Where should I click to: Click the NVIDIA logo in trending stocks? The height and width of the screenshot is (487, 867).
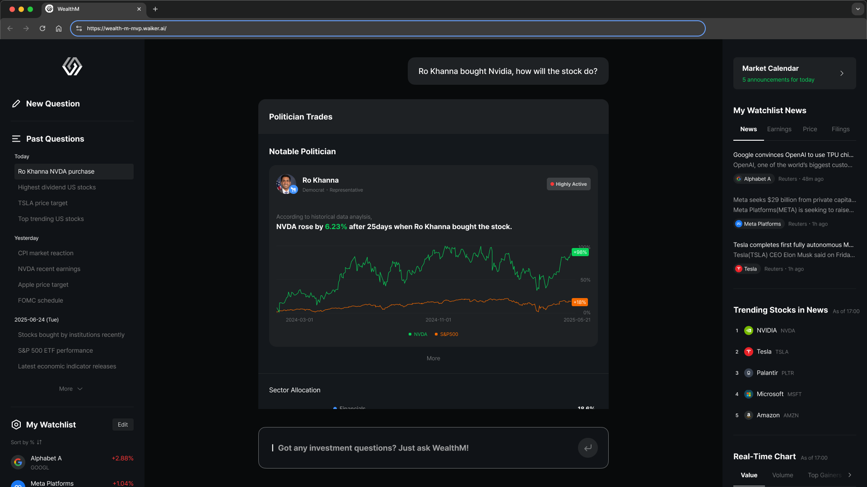749,331
